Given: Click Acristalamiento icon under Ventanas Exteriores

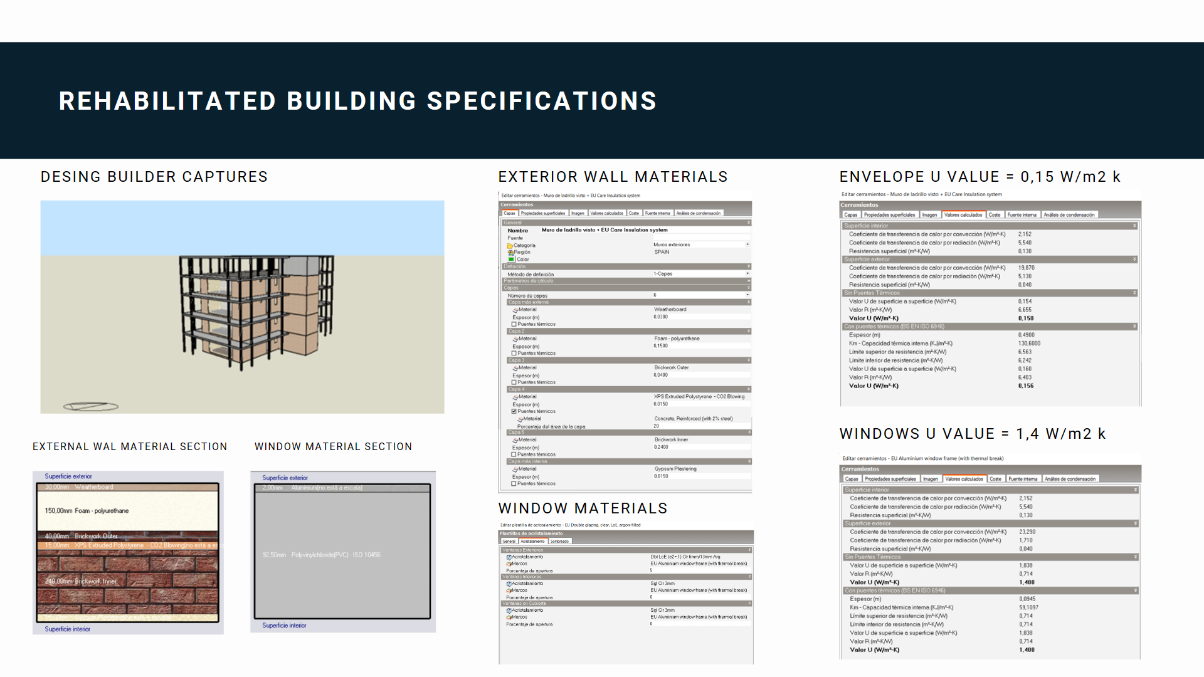Looking at the screenshot, I should [x=509, y=557].
